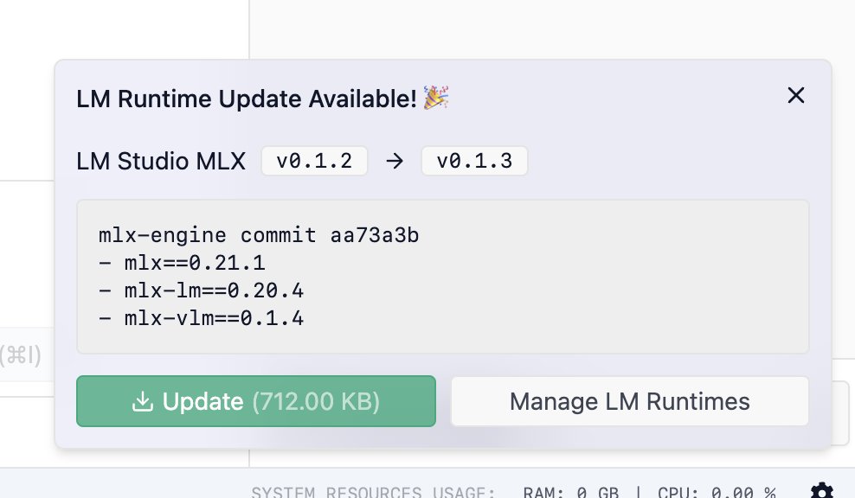The width and height of the screenshot is (855, 498).
Task: Click the System Resources Usage label
Action: [373, 493]
